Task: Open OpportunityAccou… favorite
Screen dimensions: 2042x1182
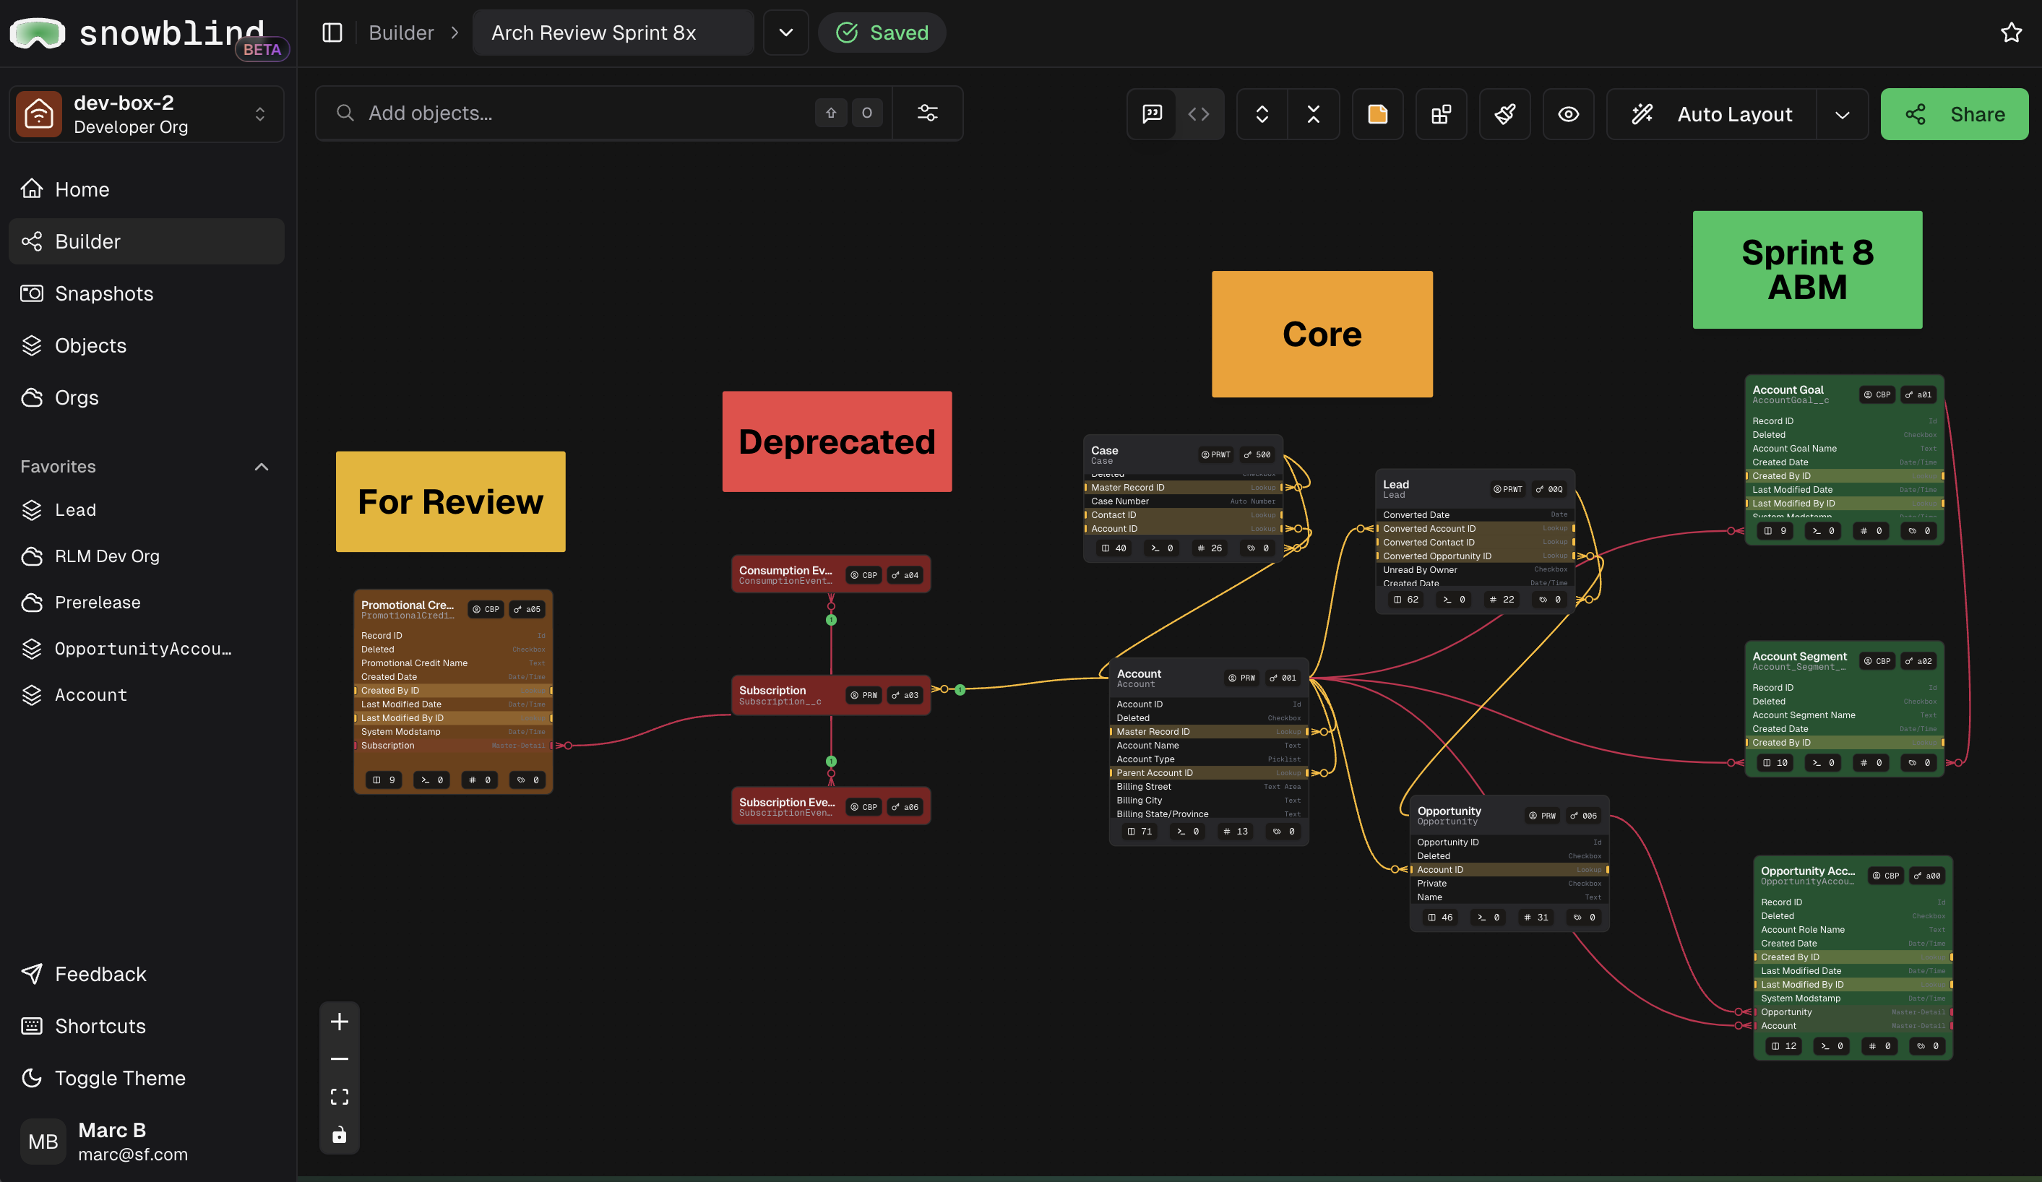Action: click(147, 648)
